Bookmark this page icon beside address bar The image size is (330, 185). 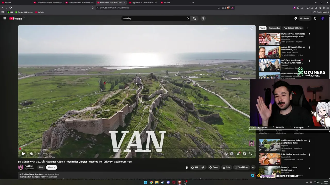(x=93, y=8)
